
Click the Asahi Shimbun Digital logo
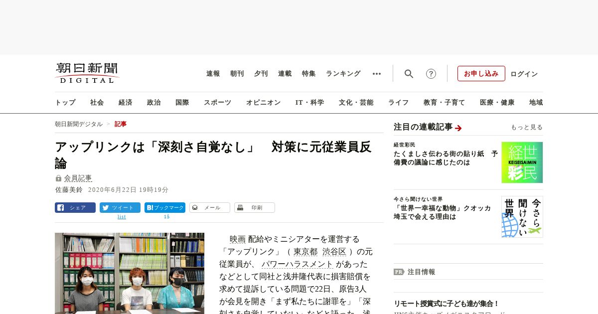pyautogui.click(x=87, y=73)
